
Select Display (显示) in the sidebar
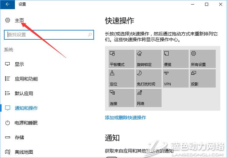tap(19, 64)
